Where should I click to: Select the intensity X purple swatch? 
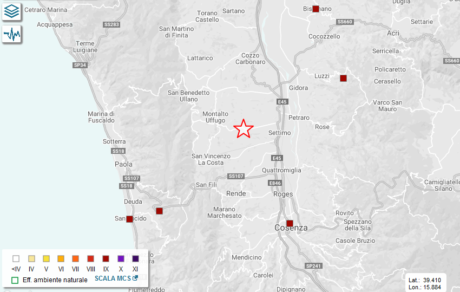click(x=120, y=258)
